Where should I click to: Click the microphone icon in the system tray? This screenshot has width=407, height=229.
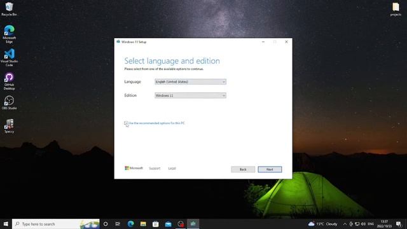pyautogui.click(x=351, y=224)
